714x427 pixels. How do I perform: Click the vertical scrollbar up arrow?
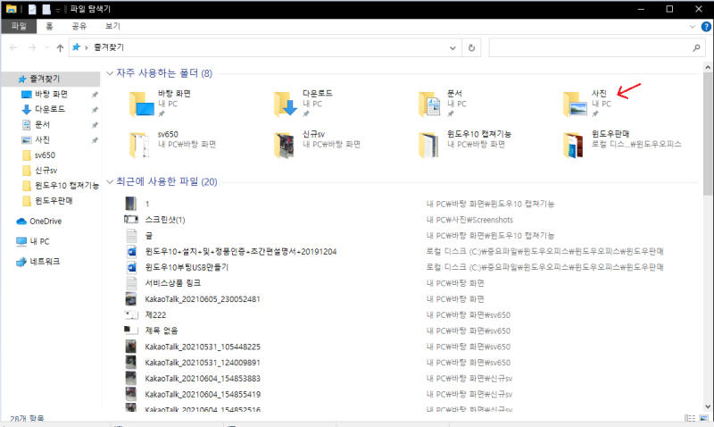708,68
